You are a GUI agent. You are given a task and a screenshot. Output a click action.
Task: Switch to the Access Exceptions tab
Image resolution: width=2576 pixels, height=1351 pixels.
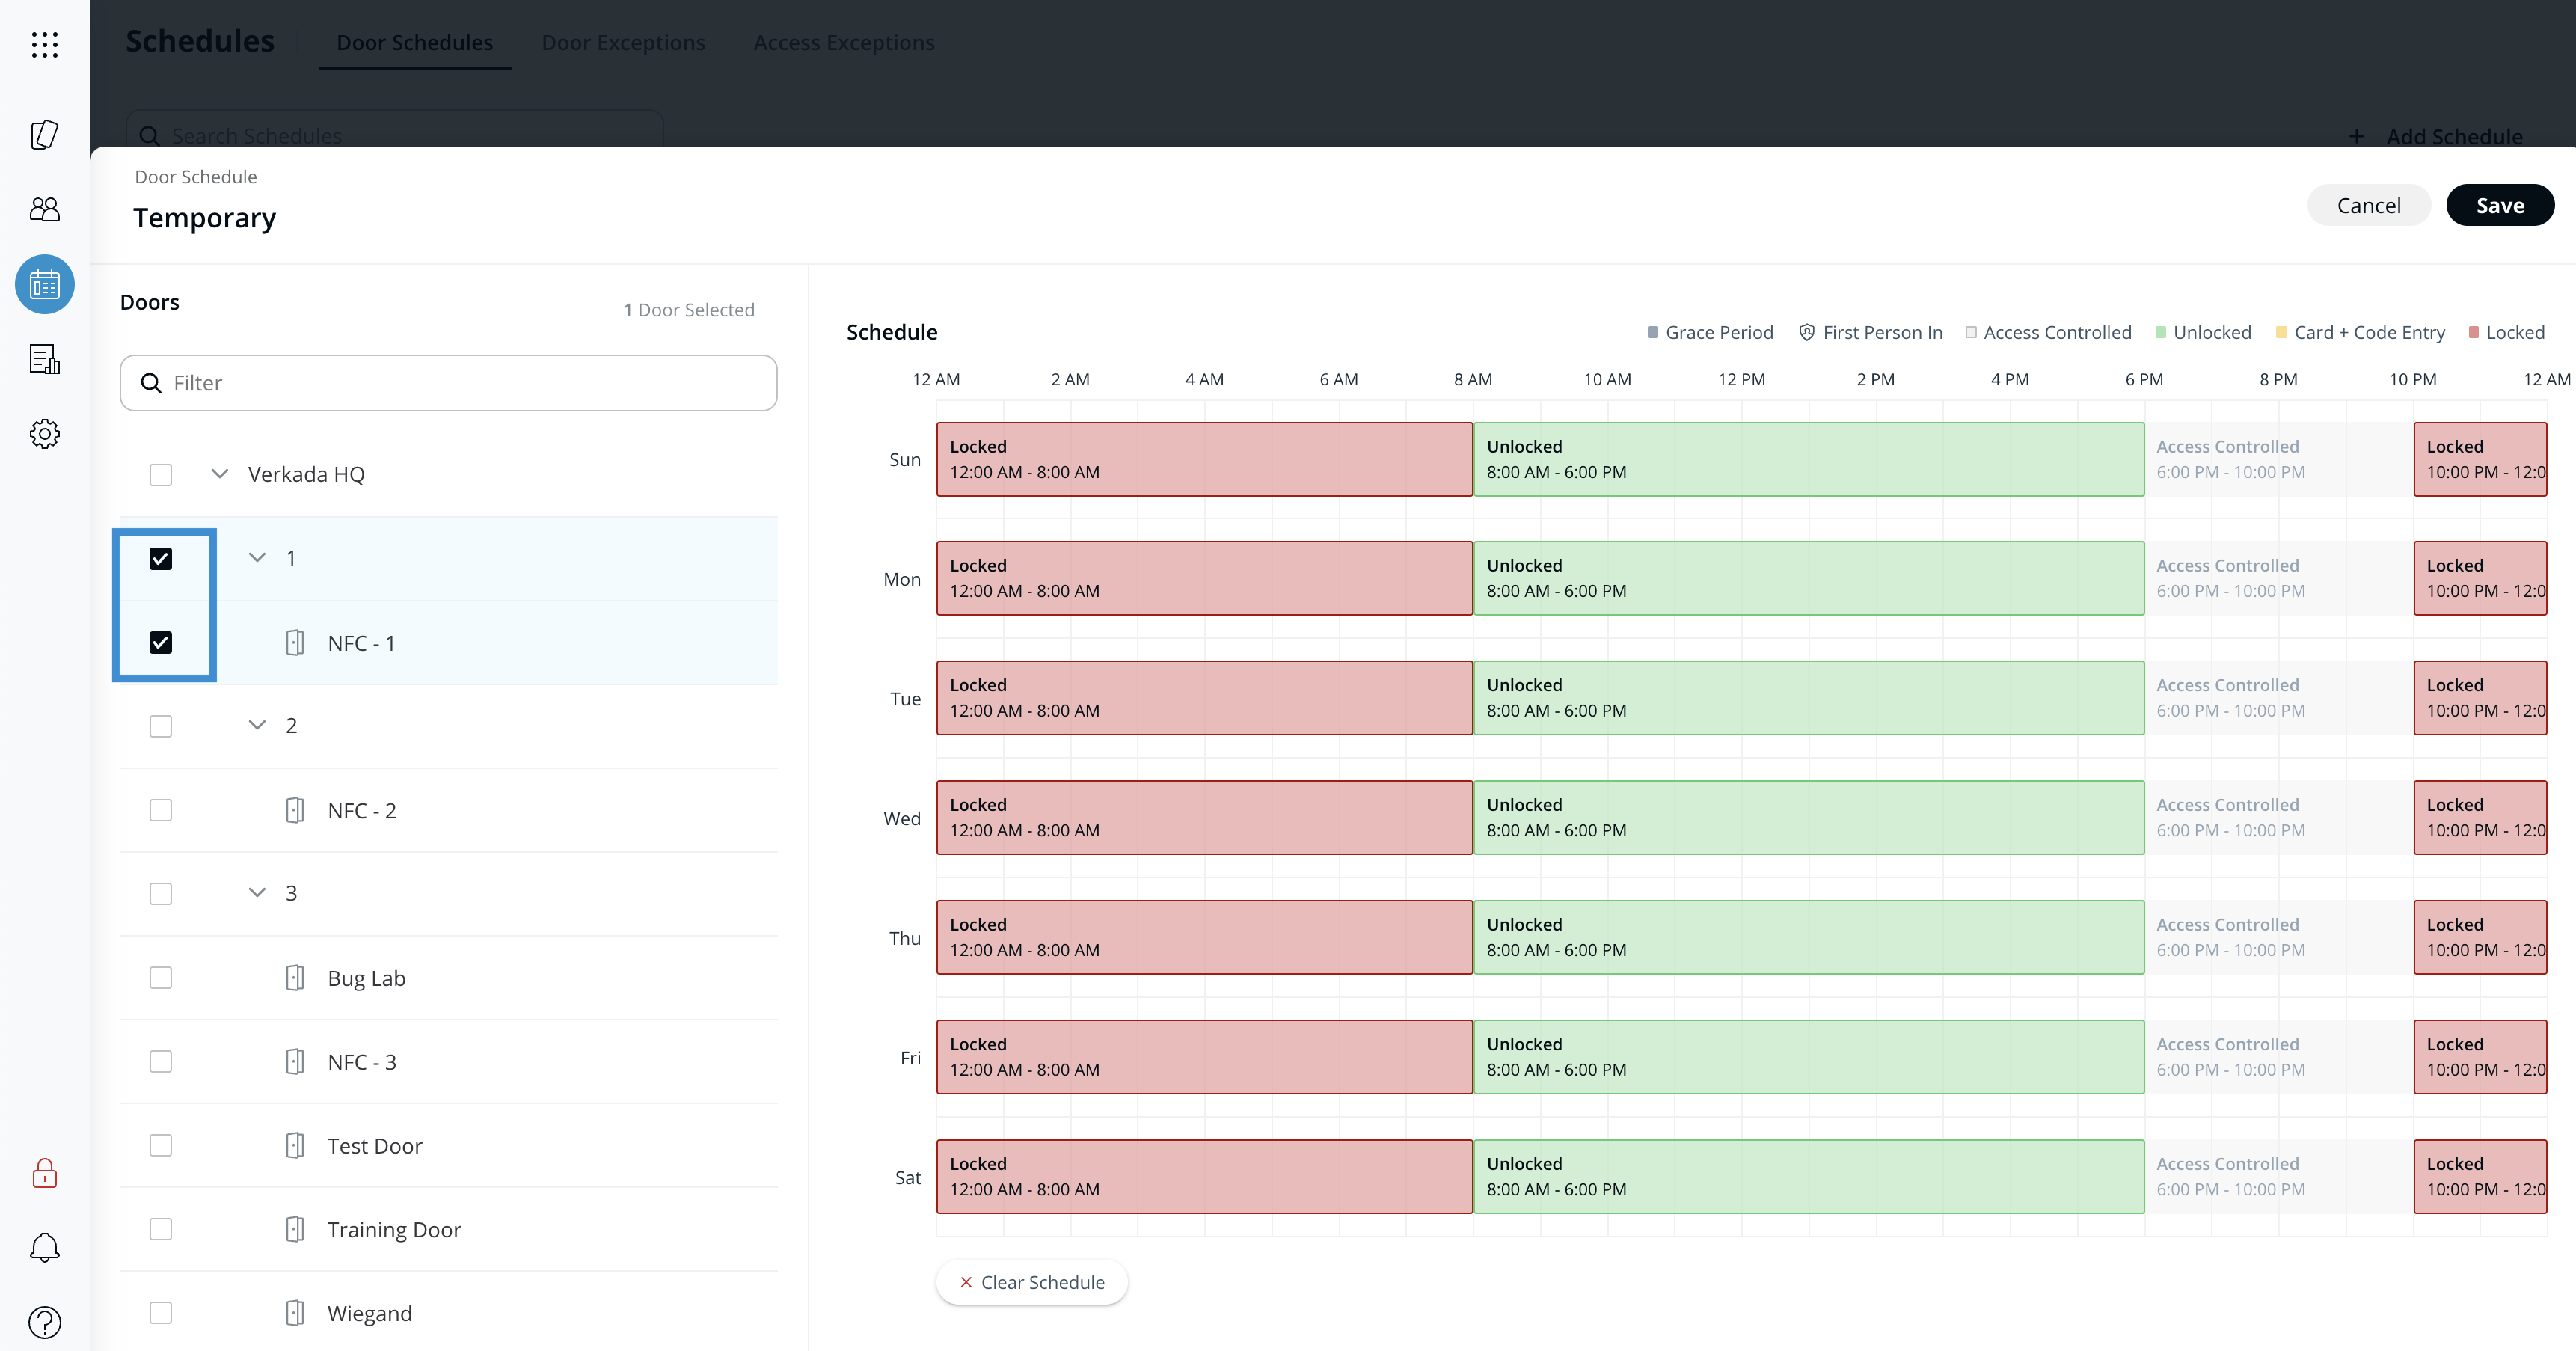point(843,43)
